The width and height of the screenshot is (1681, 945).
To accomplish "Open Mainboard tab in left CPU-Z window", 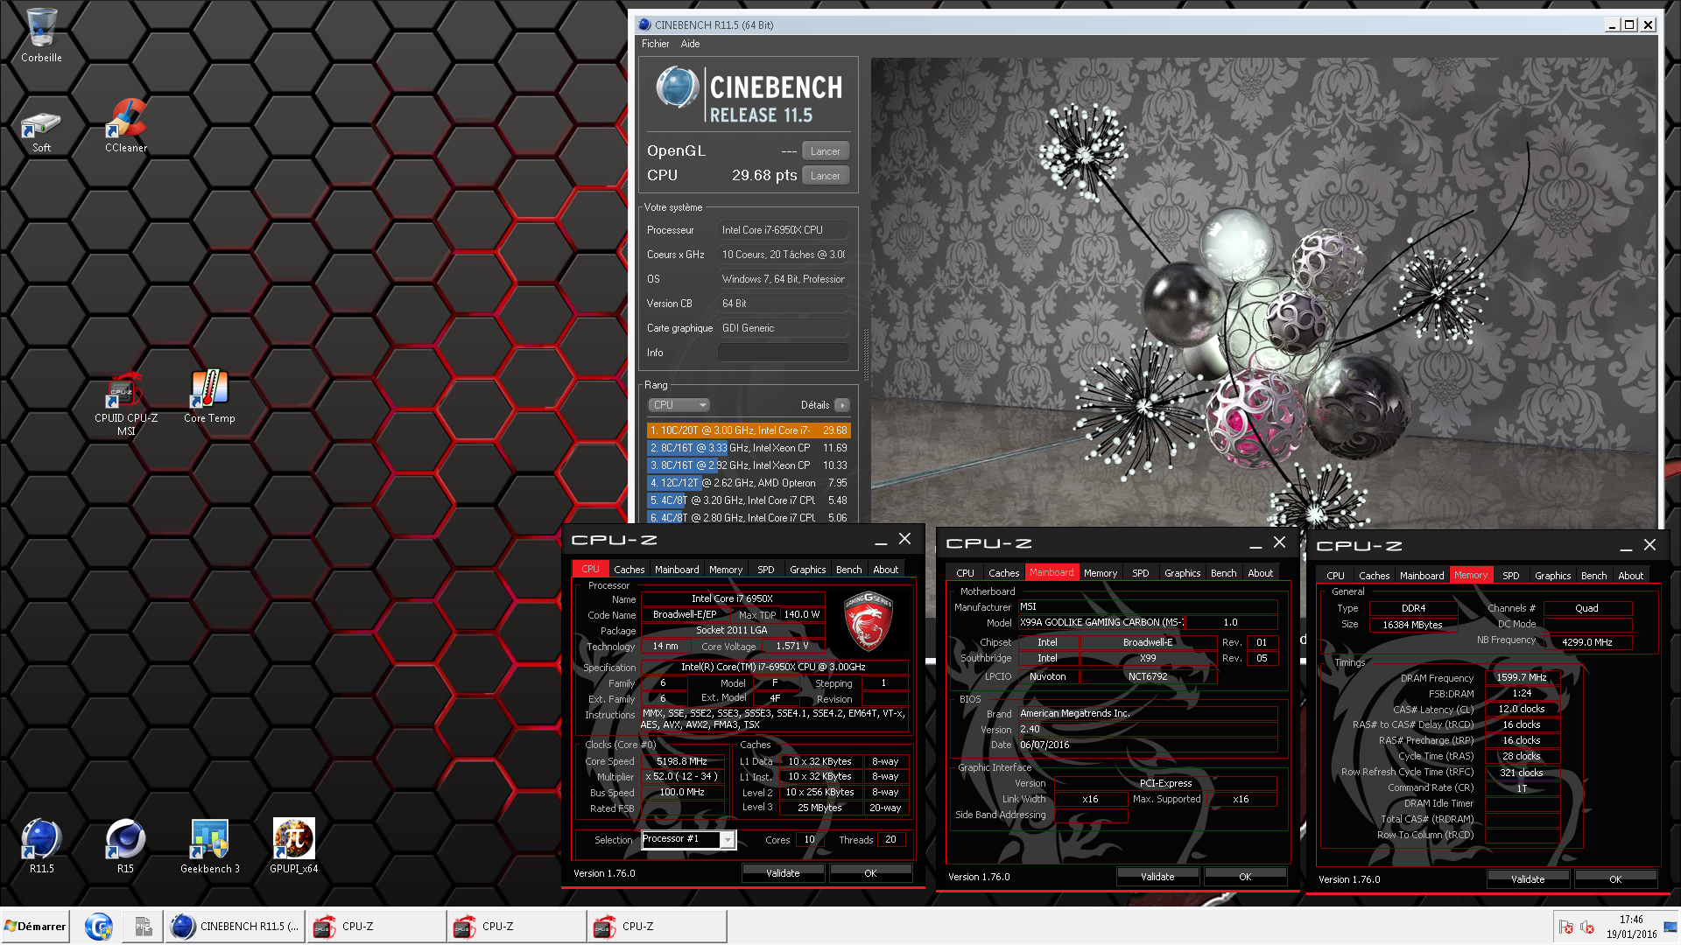I will 677,570.
